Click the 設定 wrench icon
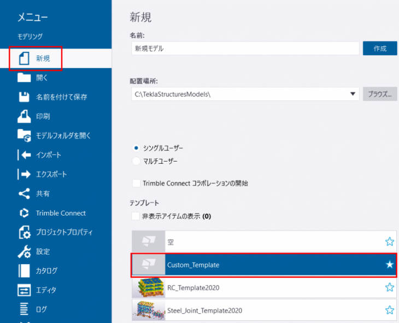Screen dimensions: 399x323 24,252
